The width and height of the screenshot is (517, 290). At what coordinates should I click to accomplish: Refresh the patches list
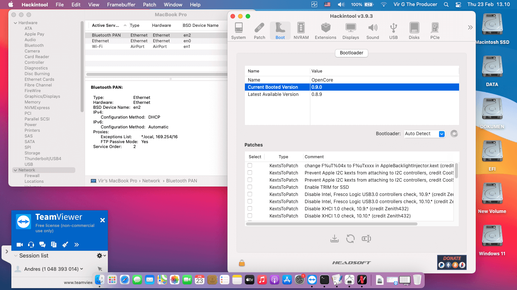[x=350, y=238]
